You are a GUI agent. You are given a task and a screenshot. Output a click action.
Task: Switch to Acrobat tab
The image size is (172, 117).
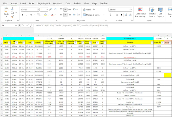pos(103,3)
